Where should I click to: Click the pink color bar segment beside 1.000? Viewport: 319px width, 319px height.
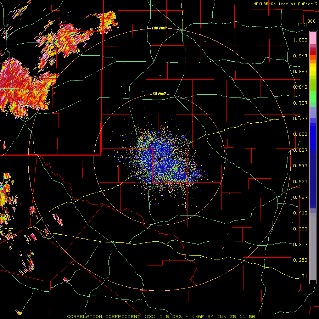point(313,38)
